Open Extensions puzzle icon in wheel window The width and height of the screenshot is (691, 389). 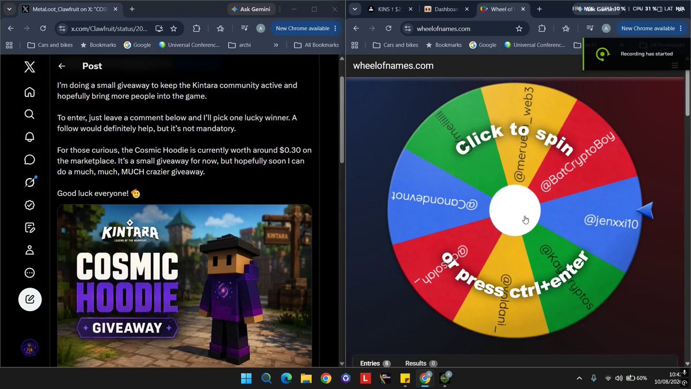point(542,28)
